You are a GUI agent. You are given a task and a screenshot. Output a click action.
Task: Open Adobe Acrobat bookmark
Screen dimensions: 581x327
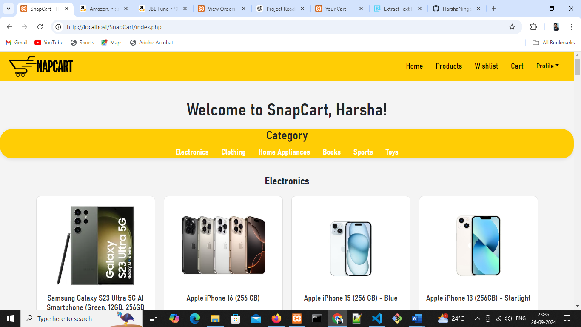pos(151,43)
